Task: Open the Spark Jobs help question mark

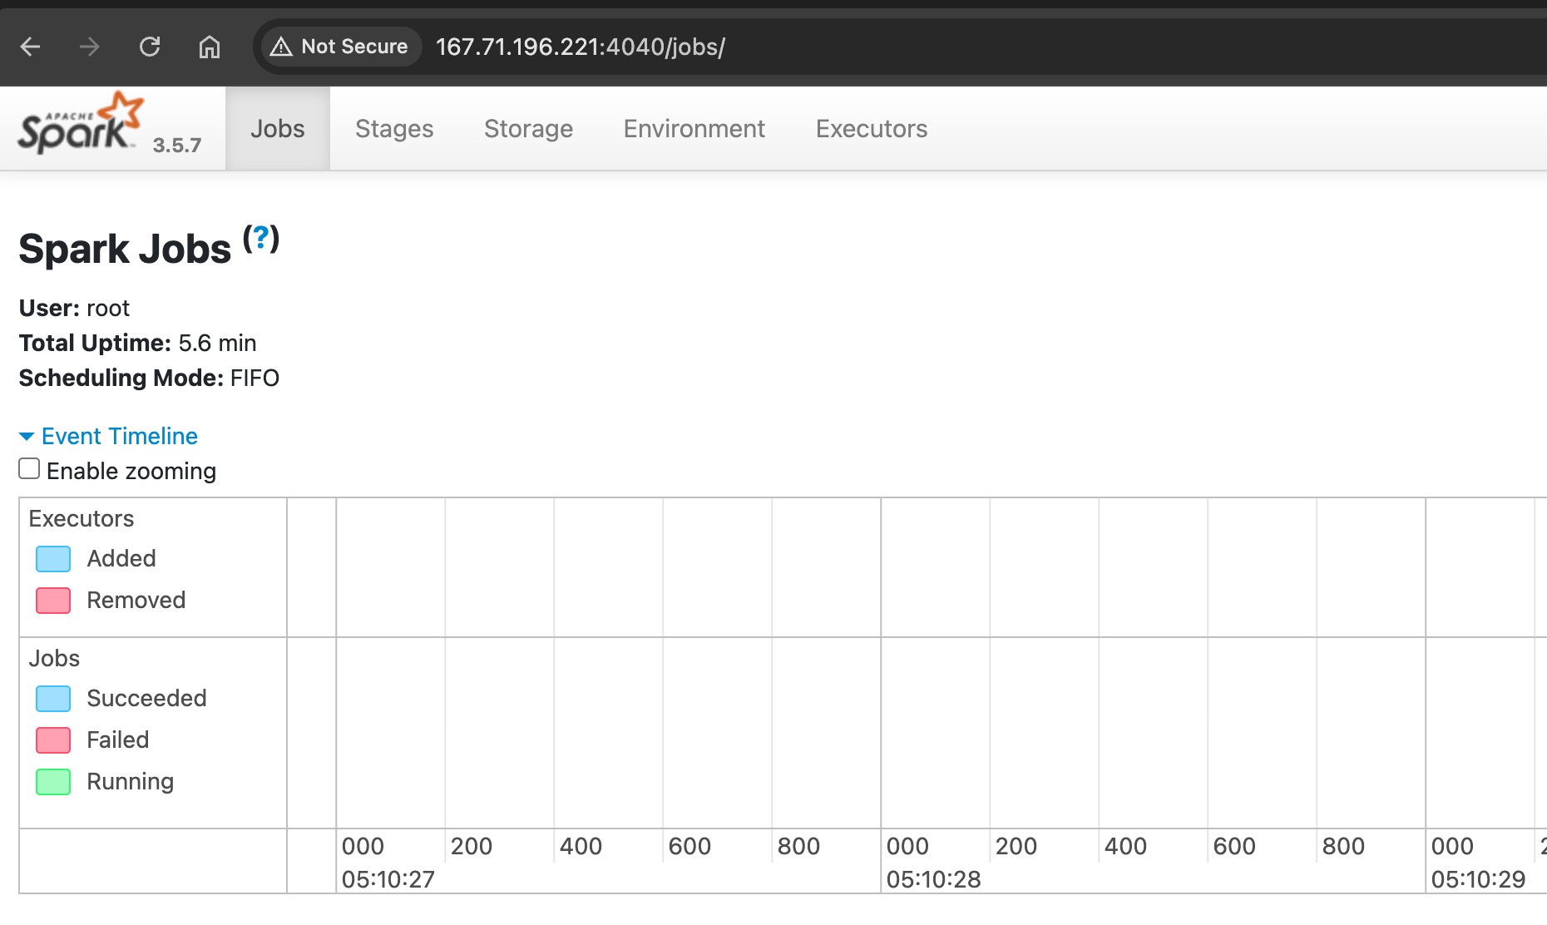Action: tap(260, 239)
